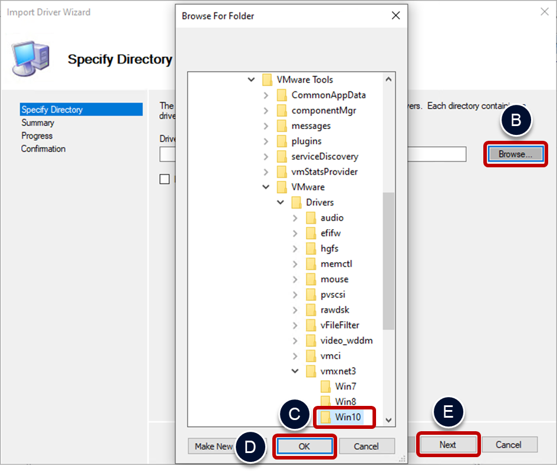The image size is (557, 476).
Task: Select the Win7 folder icon
Action: [x=326, y=386]
